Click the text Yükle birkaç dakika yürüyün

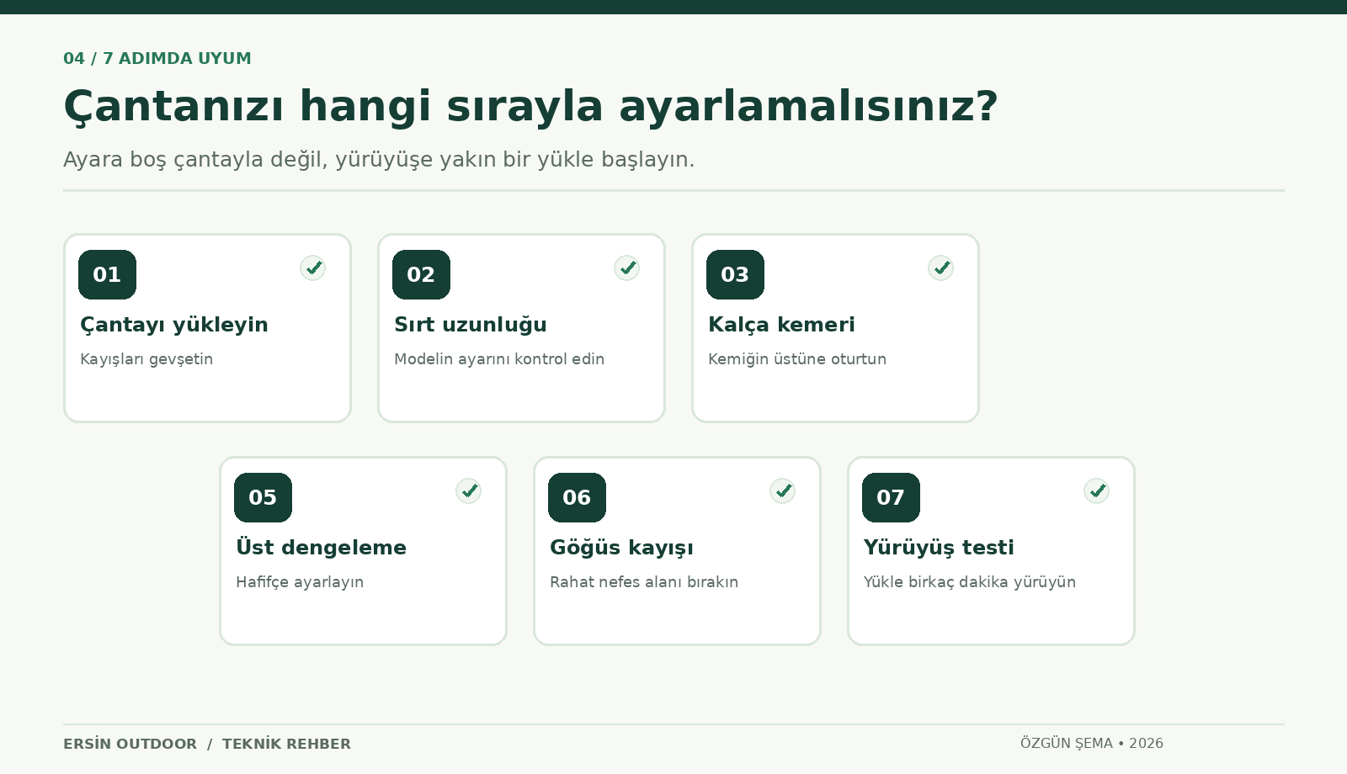pos(970,582)
